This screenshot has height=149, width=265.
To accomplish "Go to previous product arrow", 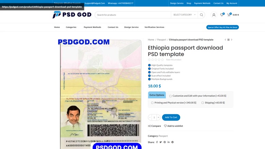I will 225,40.
